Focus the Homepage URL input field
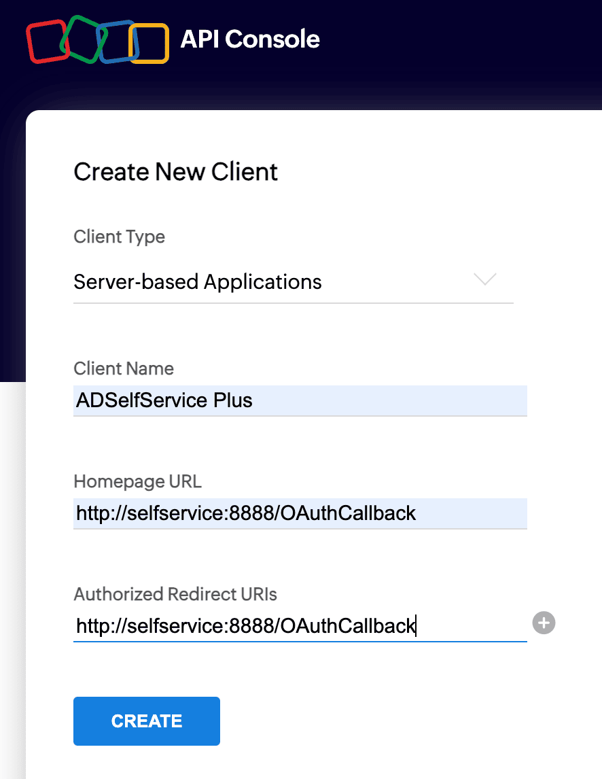Viewport: 602px width, 779px height. tap(299, 513)
